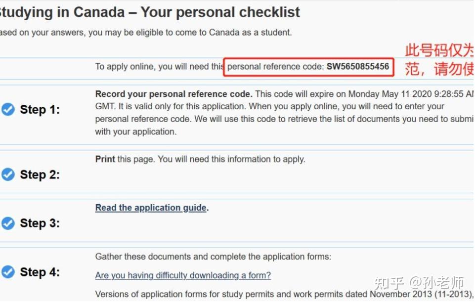476x302 pixels.
Task: Select the 'Step 3:' label
Action: pos(40,223)
